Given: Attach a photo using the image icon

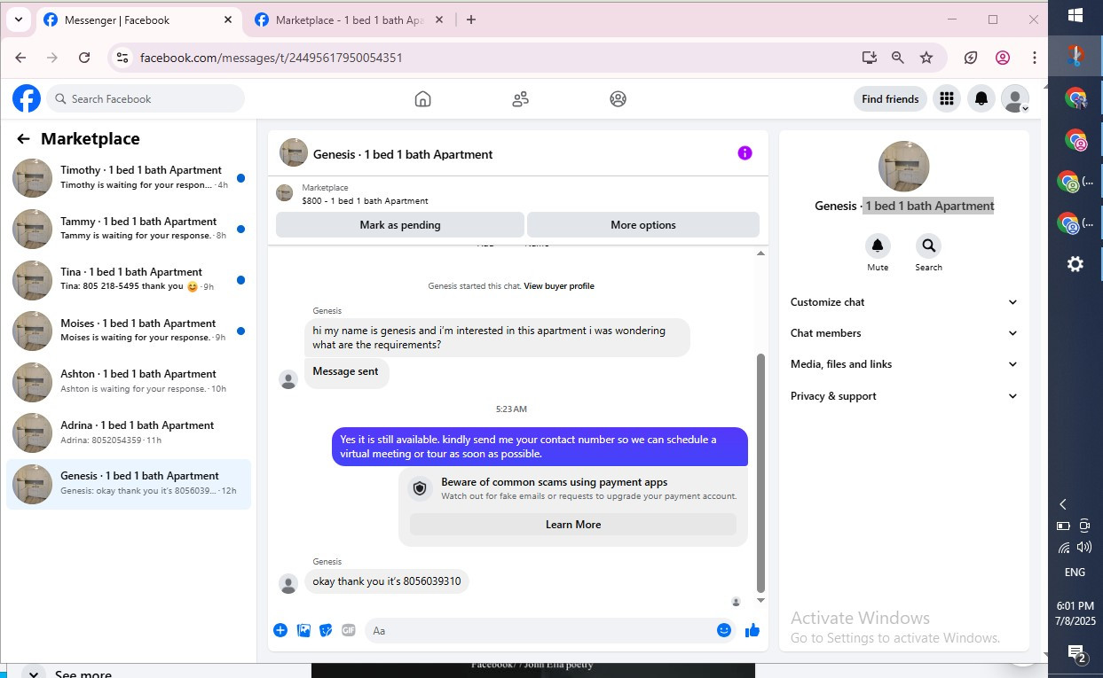Looking at the screenshot, I should [x=303, y=630].
